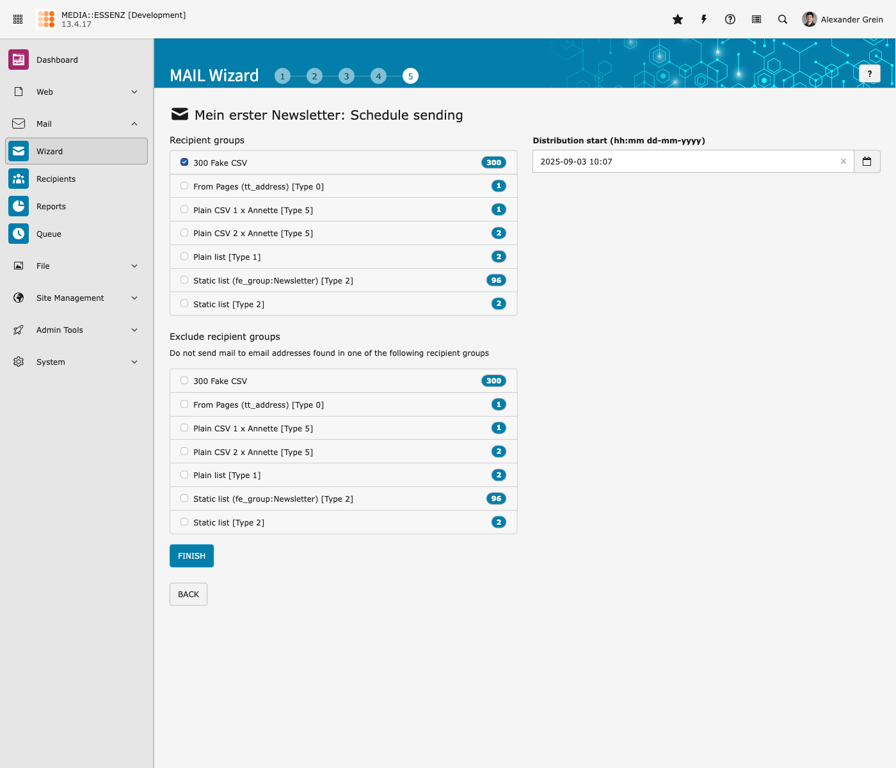Open the help question mark icon in top bar
Screen dimensions: 896x768
tap(730, 19)
